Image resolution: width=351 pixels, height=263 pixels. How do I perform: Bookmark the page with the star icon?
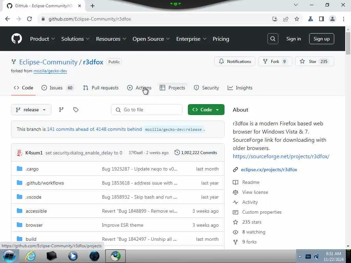tap(297, 19)
